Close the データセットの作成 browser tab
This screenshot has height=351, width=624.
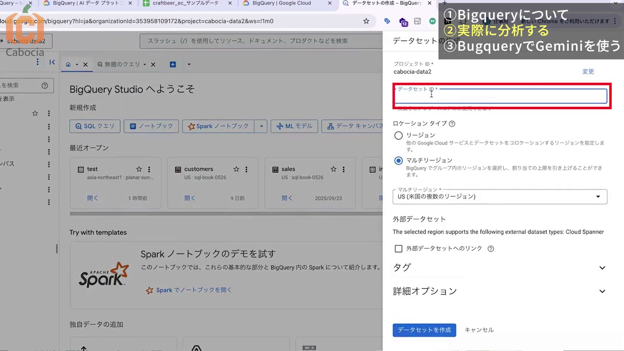(430, 3)
